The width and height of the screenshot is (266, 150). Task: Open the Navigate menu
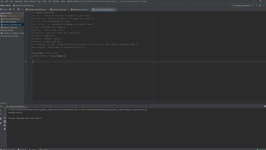pos(19,1)
